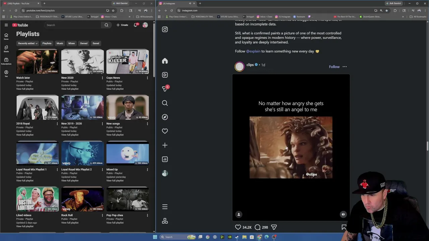429x241 pixels.
Task: Open the clips username link
Action: (250, 65)
